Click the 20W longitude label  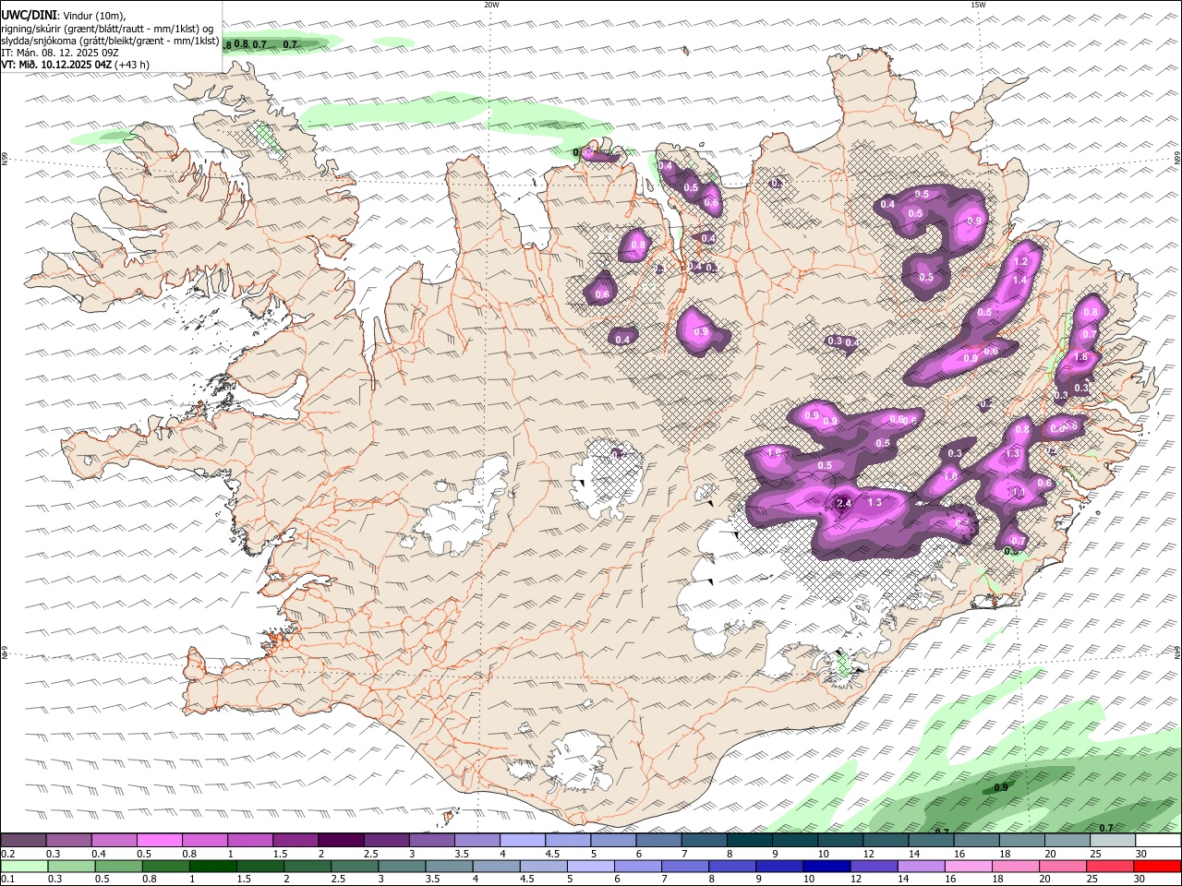click(491, 5)
